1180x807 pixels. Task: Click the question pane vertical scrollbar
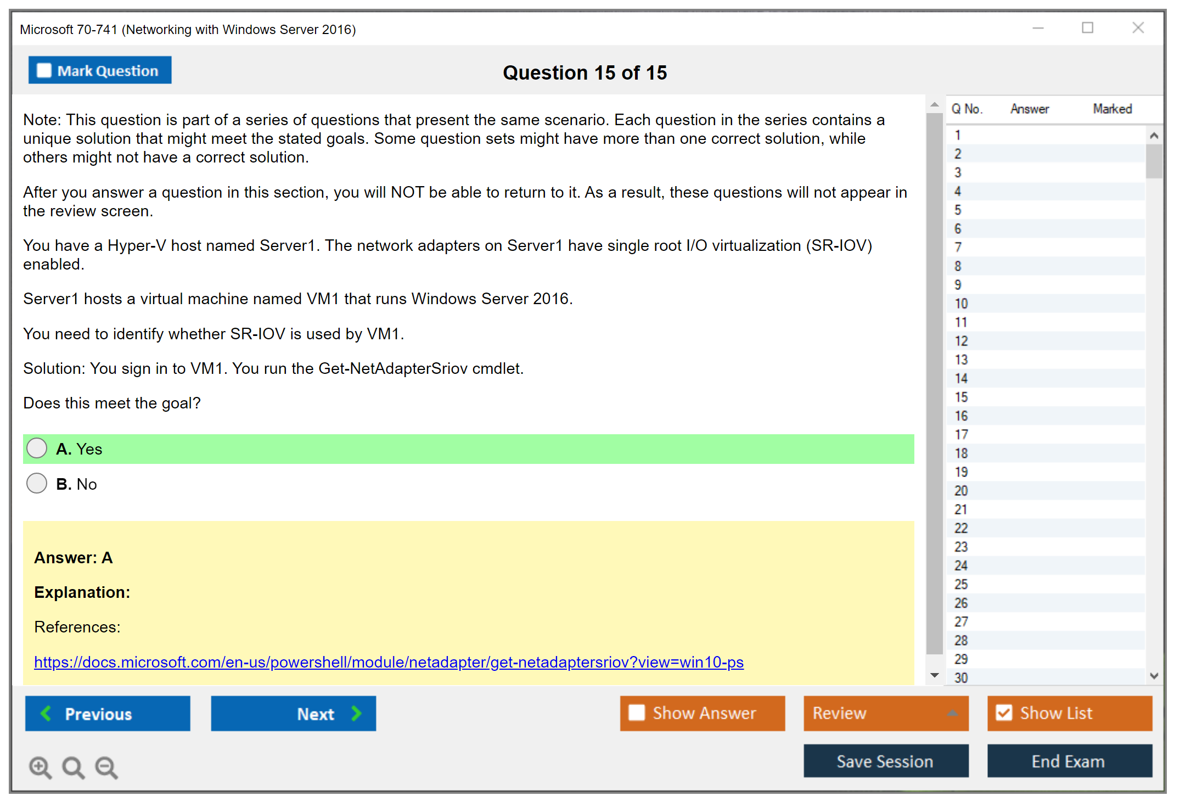click(x=934, y=384)
